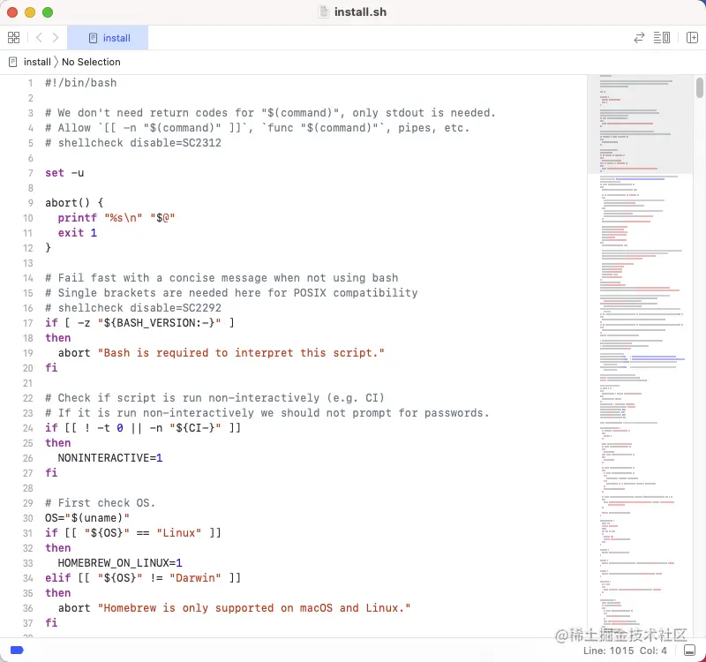The image size is (706, 662).
Task: Click the install file icon in breadcrumb
Action: (x=11, y=62)
